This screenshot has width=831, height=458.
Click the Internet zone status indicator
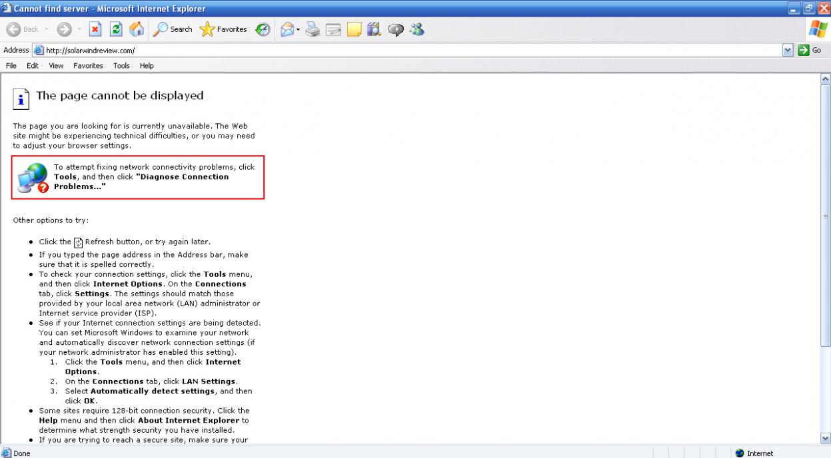point(754,453)
